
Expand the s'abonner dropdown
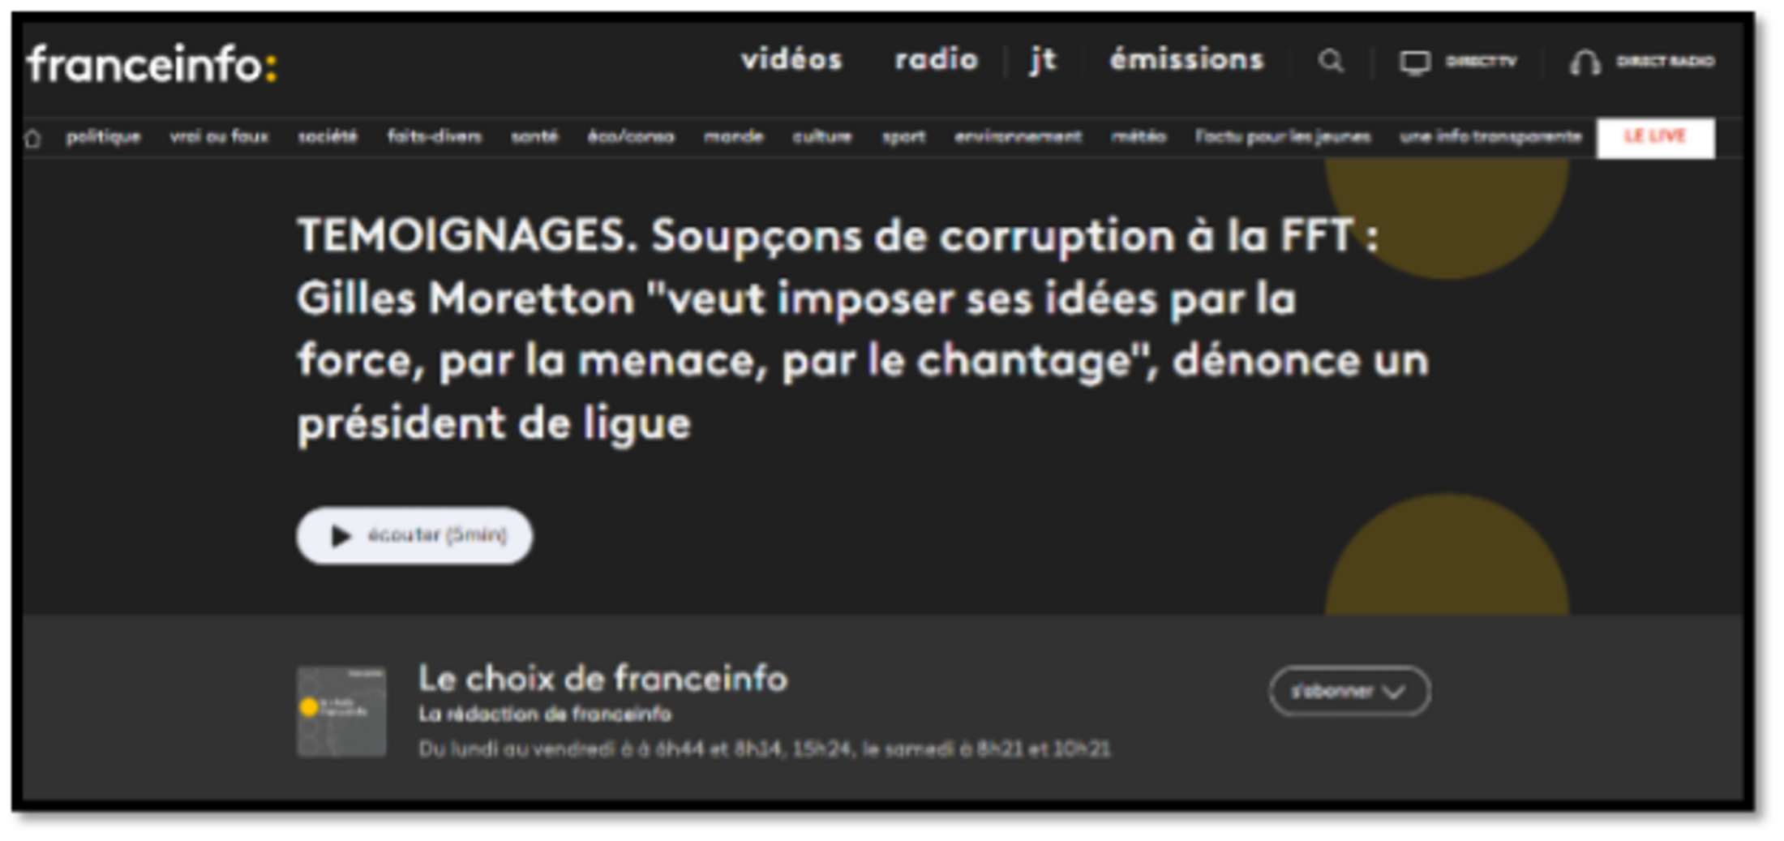(1349, 691)
